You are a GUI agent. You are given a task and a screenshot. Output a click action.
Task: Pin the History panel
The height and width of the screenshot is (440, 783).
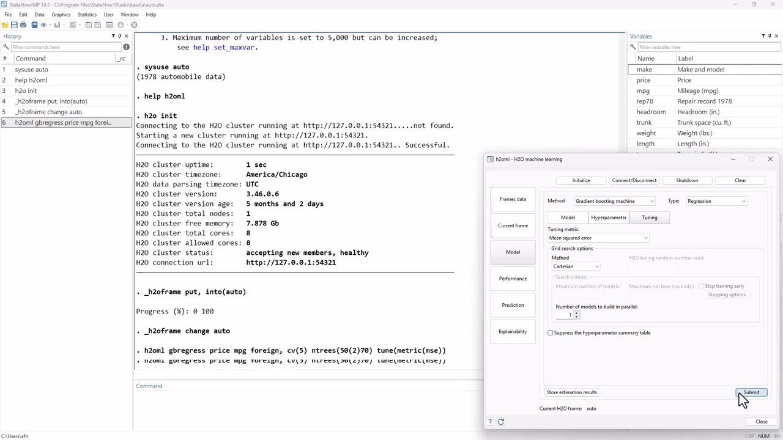[x=120, y=36]
